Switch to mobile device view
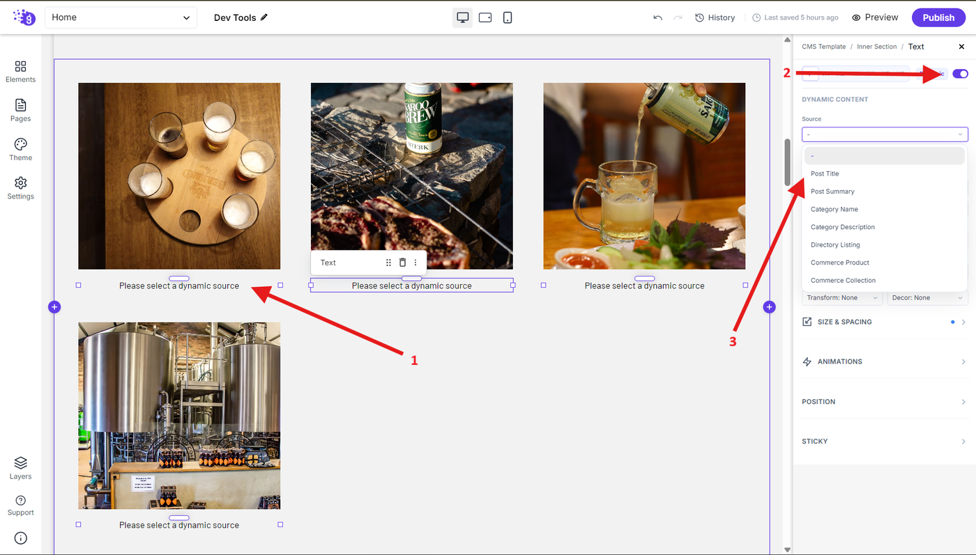 coord(508,17)
